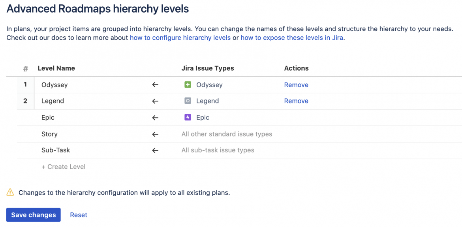Add a new level with Create Level
The width and height of the screenshot is (462, 227).
click(x=64, y=167)
